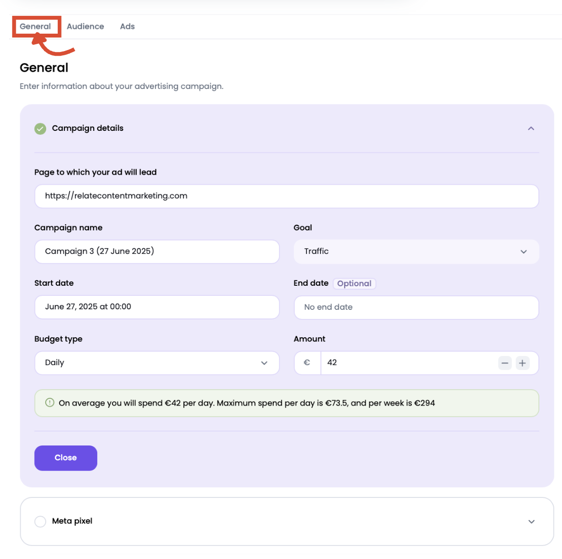Switch to the Audience tab
The image size is (562, 559).
(85, 26)
